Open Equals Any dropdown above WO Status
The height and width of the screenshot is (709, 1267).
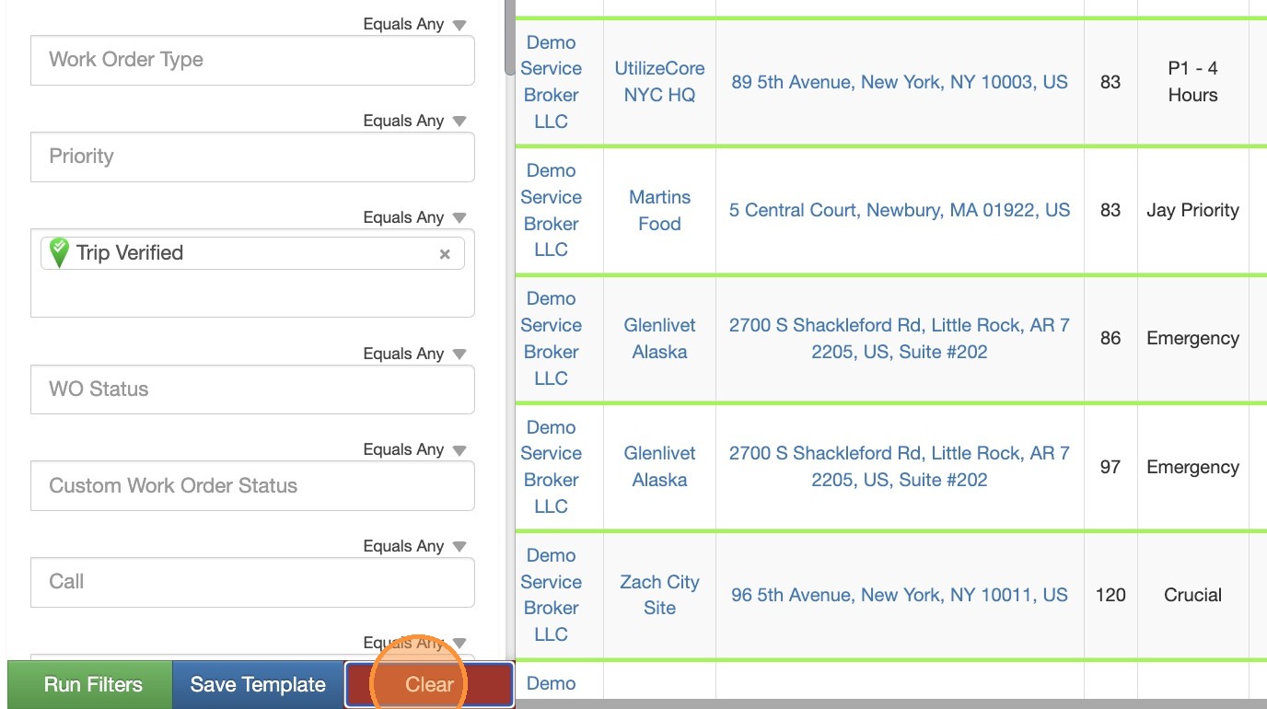point(414,354)
